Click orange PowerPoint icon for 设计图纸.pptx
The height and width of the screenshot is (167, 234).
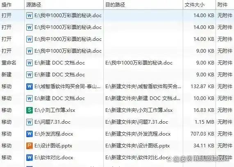30,146
